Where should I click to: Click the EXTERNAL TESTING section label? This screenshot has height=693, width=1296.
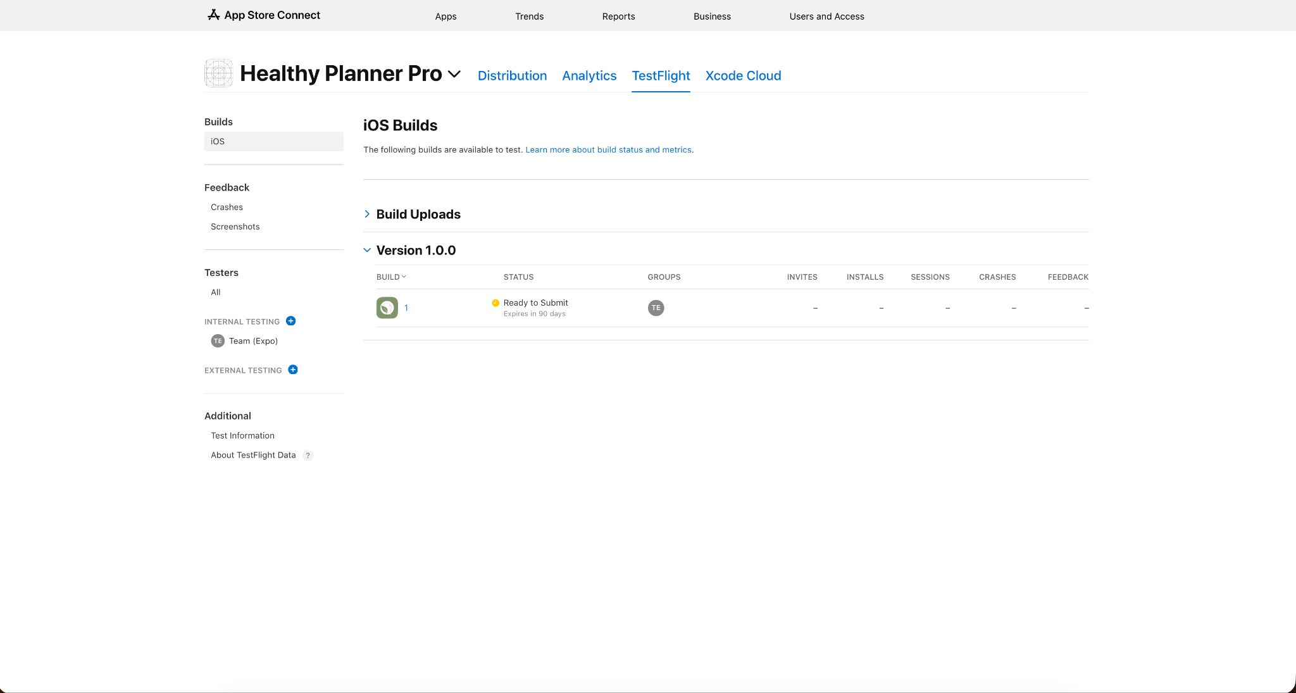tap(243, 370)
